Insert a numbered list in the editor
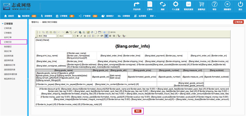This screenshot has height=116, width=246. click(90, 36)
